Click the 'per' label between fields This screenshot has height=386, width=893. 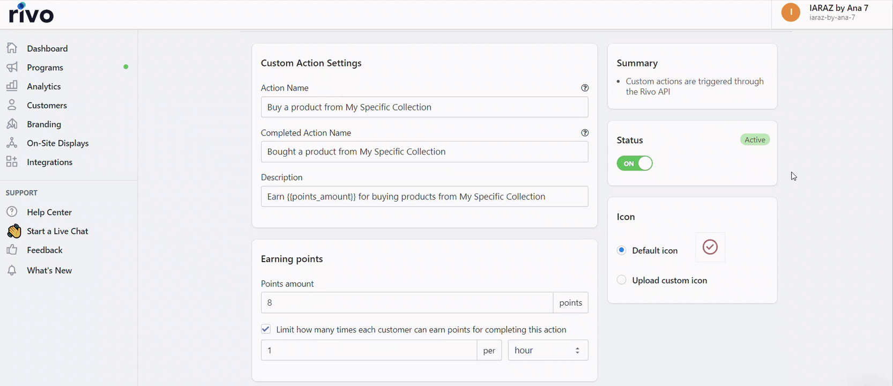point(489,350)
